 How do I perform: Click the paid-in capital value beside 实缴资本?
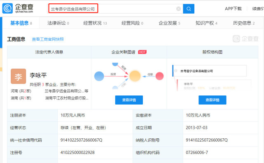[x=198, y=115]
